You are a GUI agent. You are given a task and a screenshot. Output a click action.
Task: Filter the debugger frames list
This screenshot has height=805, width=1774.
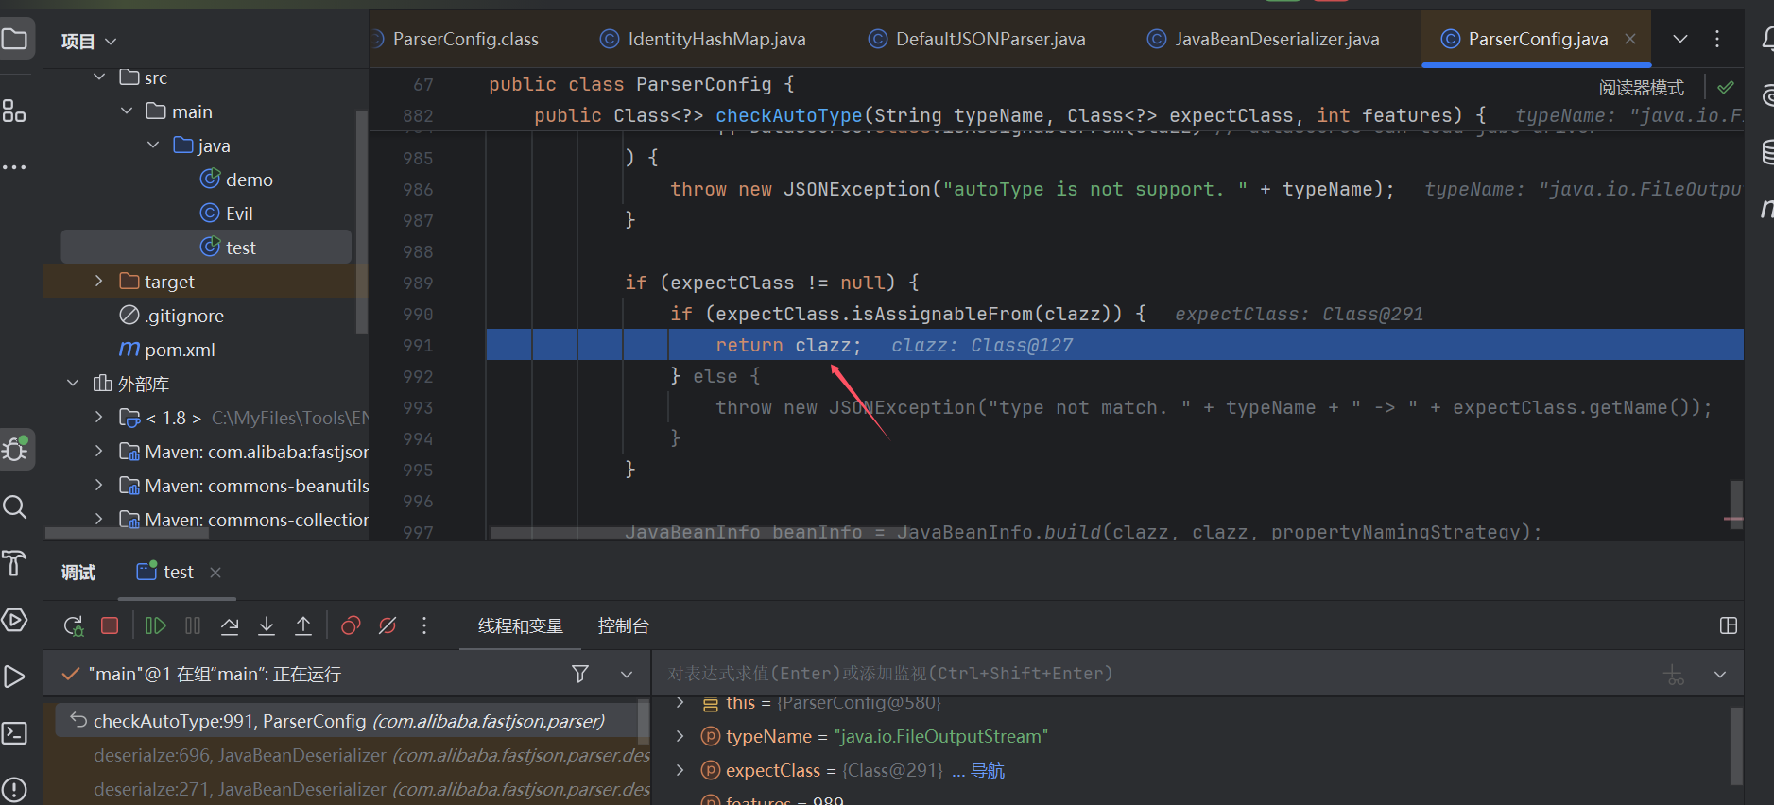580,674
